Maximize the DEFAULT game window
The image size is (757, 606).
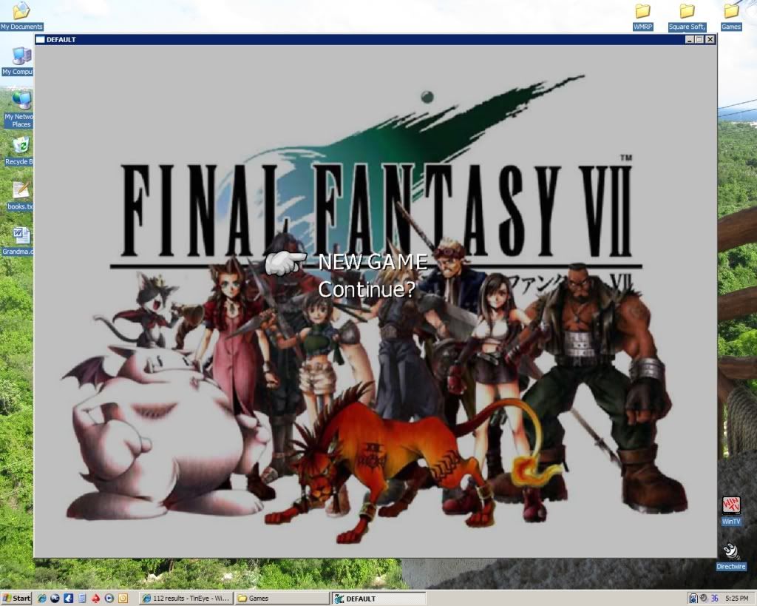[699, 40]
